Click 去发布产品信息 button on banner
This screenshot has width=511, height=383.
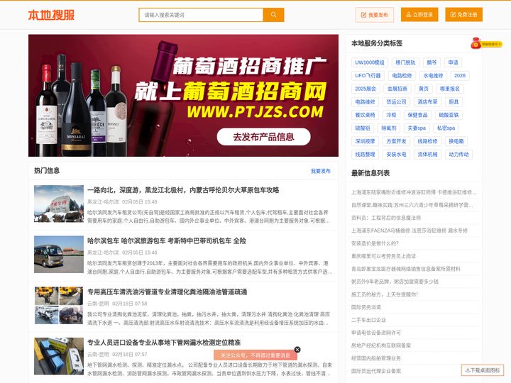[263, 137]
